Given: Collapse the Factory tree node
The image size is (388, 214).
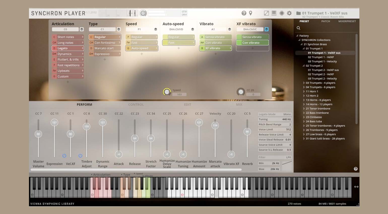Looking at the screenshot, I should pyautogui.click(x=297, y=36).
